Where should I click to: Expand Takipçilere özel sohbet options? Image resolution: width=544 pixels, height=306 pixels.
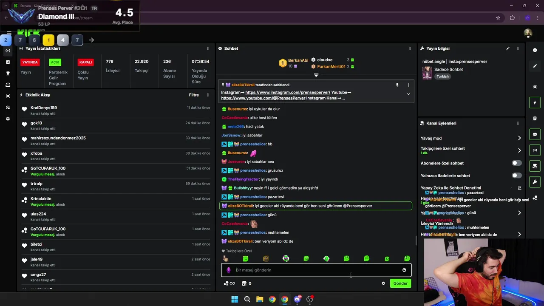[x=519, y=150]
